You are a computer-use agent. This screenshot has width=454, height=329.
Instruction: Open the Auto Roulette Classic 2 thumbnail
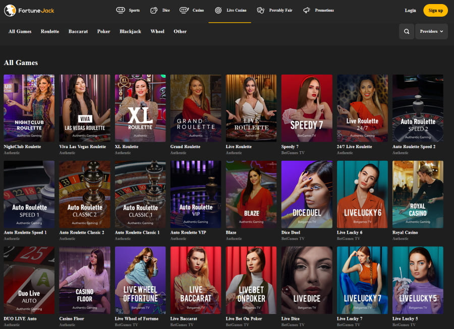(x=85, y=194)
